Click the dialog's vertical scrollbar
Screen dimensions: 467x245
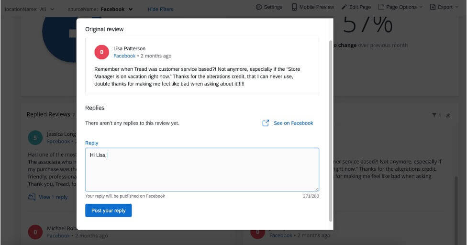(x=331, y=131)
